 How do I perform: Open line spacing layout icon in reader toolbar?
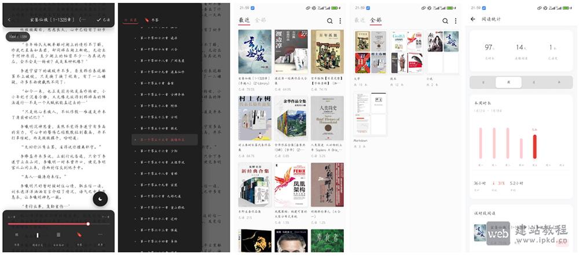click(58, 235)
